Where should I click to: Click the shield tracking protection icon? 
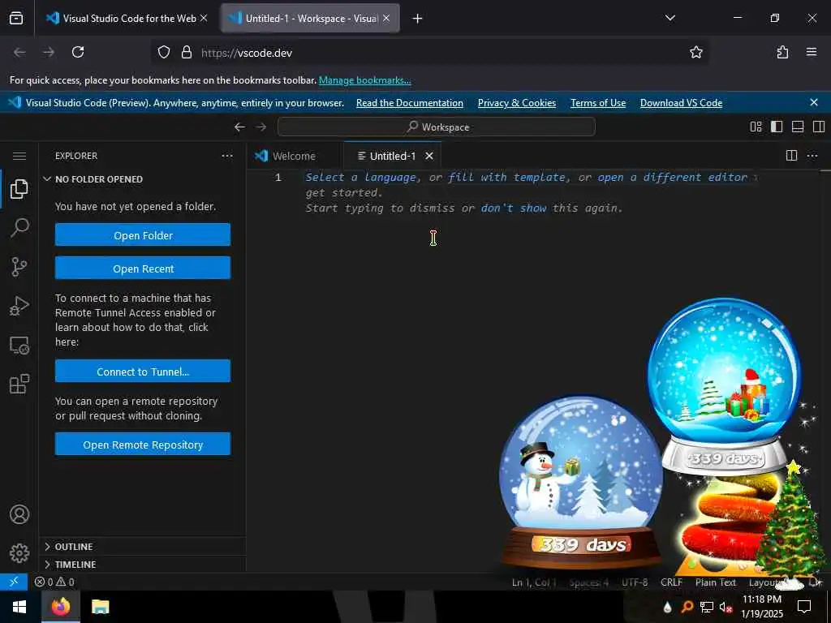(164, 52)
